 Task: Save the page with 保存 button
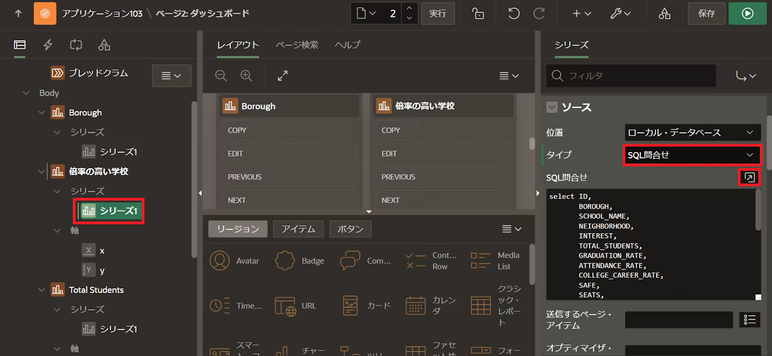(706, 13)
